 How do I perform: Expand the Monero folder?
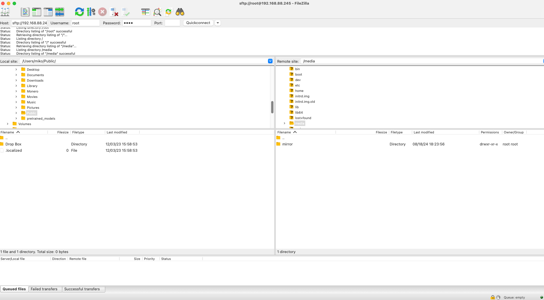point(16,91)
